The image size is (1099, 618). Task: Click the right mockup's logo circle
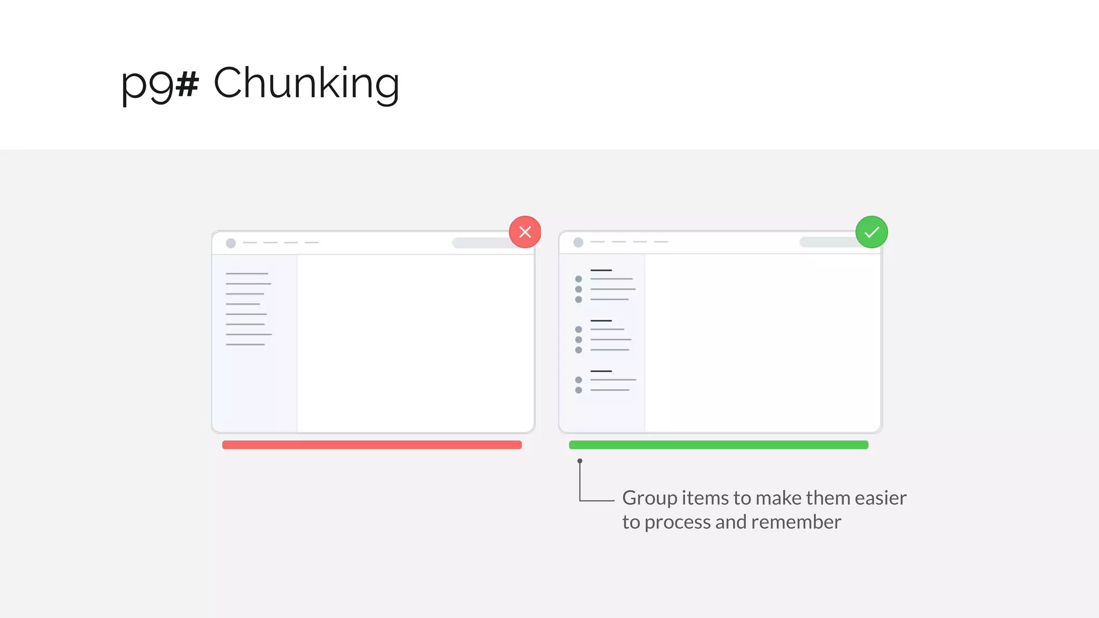click(x=578, y=242)
